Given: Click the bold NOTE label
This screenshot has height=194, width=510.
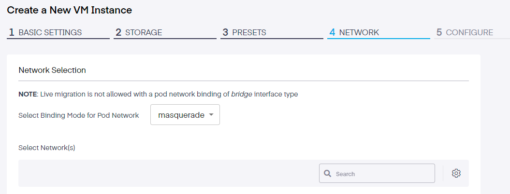Looking at the screenshot, I should coord(27,94).
